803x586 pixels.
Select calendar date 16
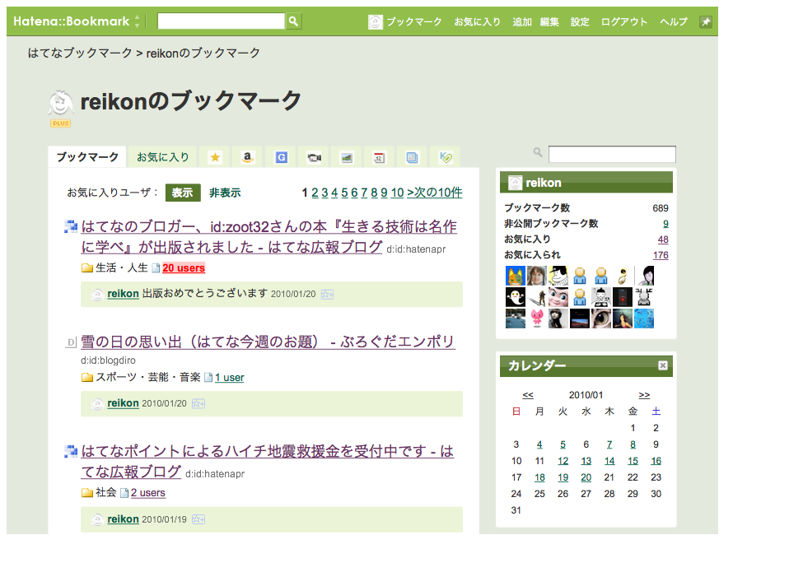[x=656, y=461]
